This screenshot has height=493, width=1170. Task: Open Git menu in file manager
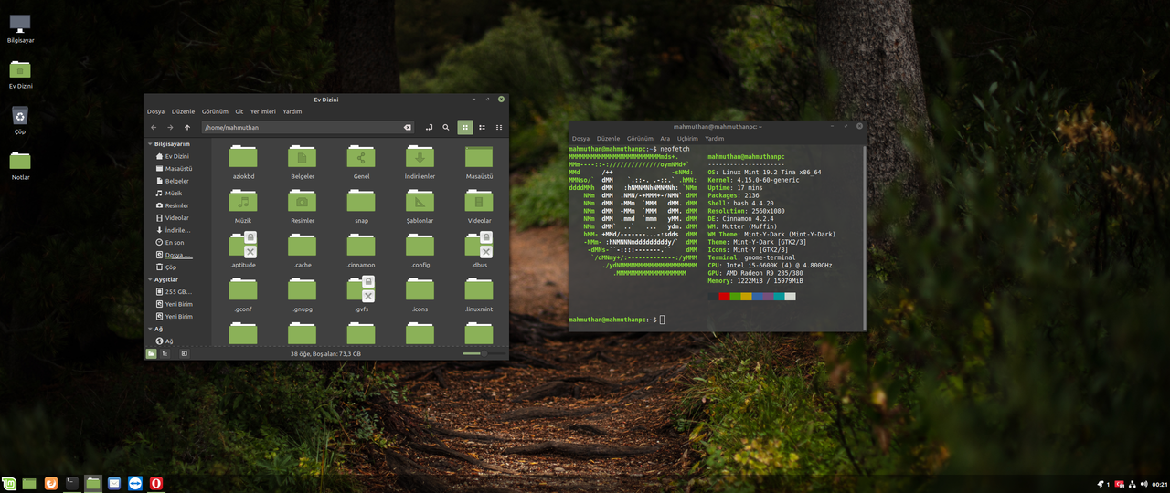(239, 111)
